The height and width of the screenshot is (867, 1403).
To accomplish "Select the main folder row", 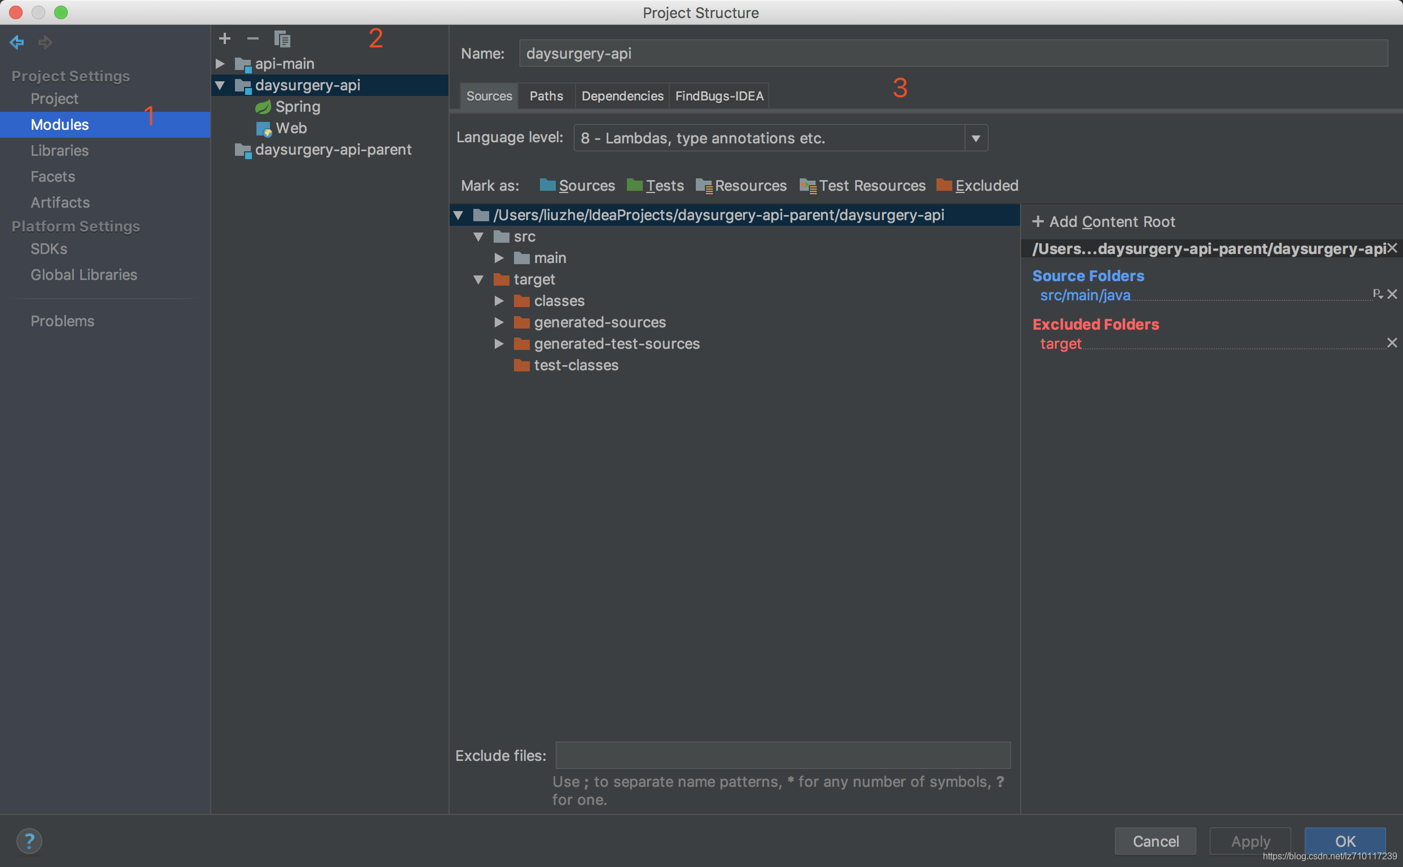I will [x=735, y=258].
